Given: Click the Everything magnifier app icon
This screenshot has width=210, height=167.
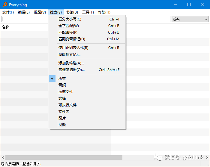Looking at the screenshot, I should point(5,5).
